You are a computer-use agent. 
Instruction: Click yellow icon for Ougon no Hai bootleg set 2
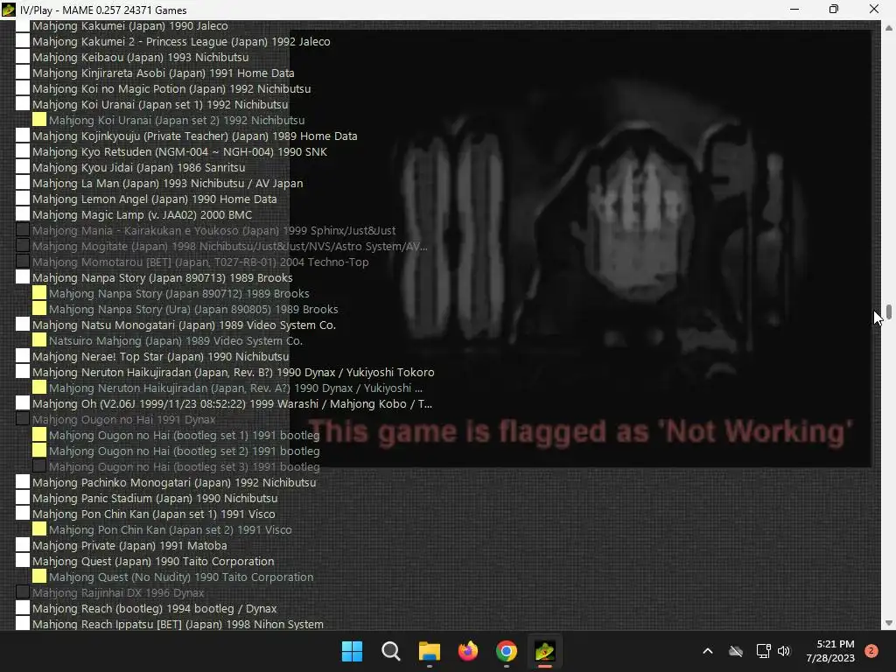click(x=39, y=451)
